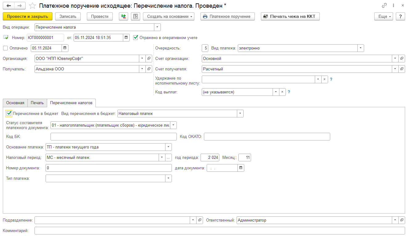Expand the Подразделение dropdown
Screen dimensions: 406x236
(193, 220)
